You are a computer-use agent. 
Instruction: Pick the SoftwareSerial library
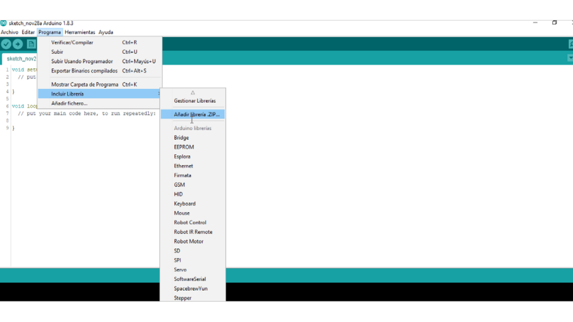click(x=190, y=280)
